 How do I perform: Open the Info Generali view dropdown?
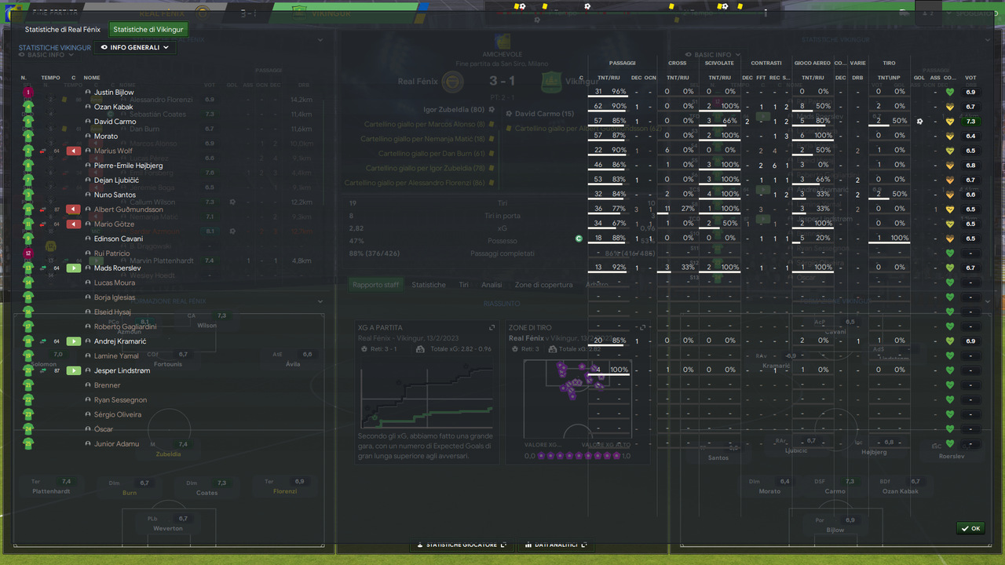pyautogui.click(x=134, y=48)
